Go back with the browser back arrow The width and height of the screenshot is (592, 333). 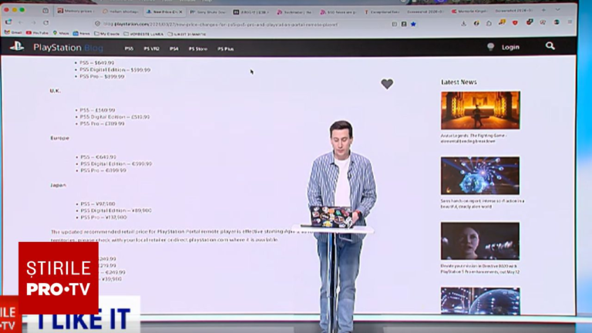21,22
